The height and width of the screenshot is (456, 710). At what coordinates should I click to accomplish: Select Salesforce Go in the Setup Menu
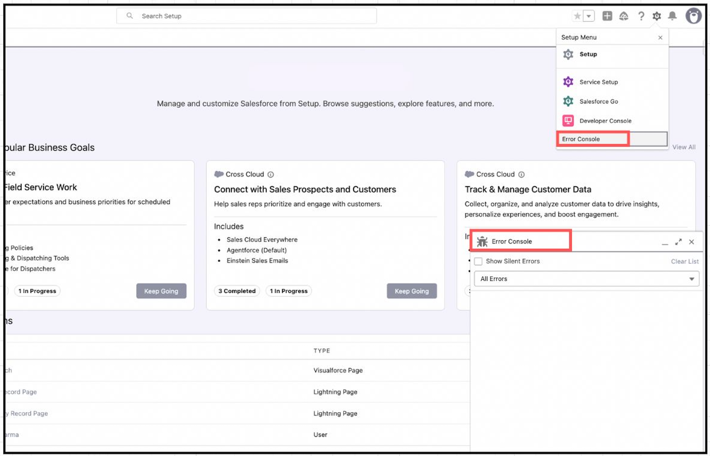click(598, 101)
